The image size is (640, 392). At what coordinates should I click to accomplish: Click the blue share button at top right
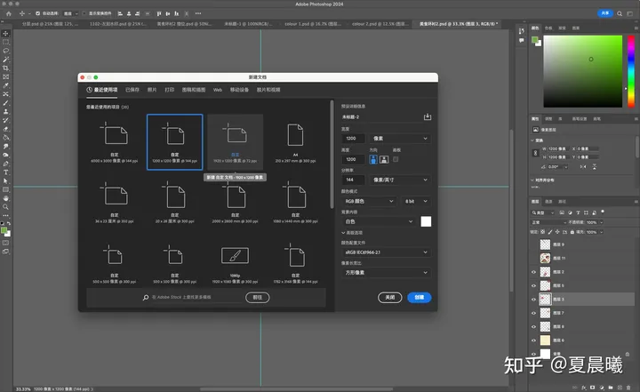pyautogui.click(x=605, y=13)
